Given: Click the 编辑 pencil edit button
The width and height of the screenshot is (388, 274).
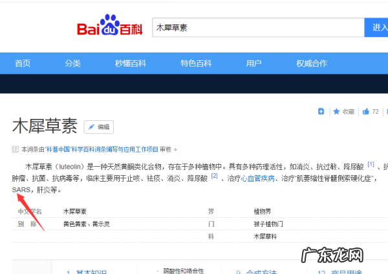Looking at the screenshot, I should coord(98,127).
